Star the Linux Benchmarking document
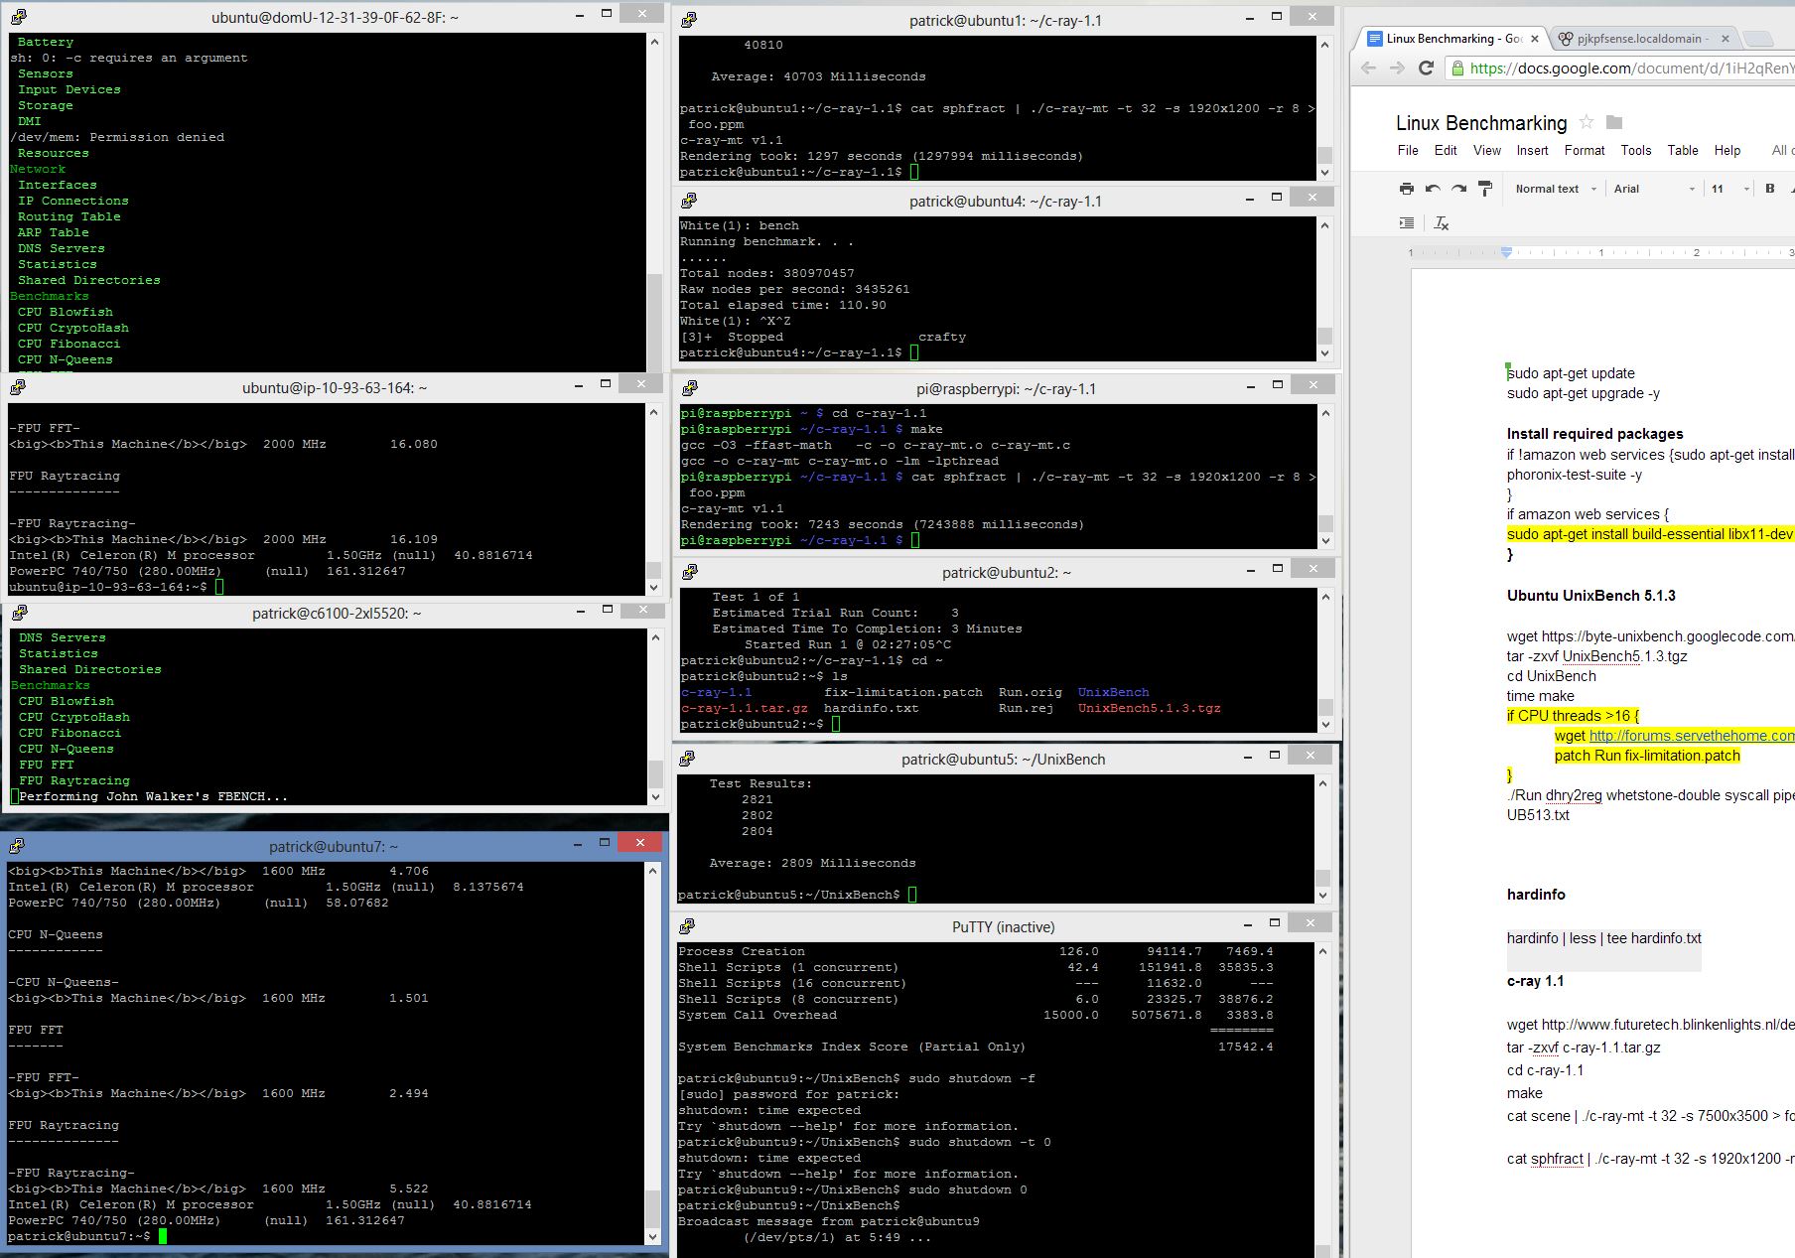Screen dimensions: 1795x1258 [1587, 122]
